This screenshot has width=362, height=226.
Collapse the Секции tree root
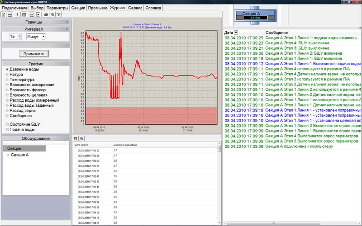pos(5,148)
